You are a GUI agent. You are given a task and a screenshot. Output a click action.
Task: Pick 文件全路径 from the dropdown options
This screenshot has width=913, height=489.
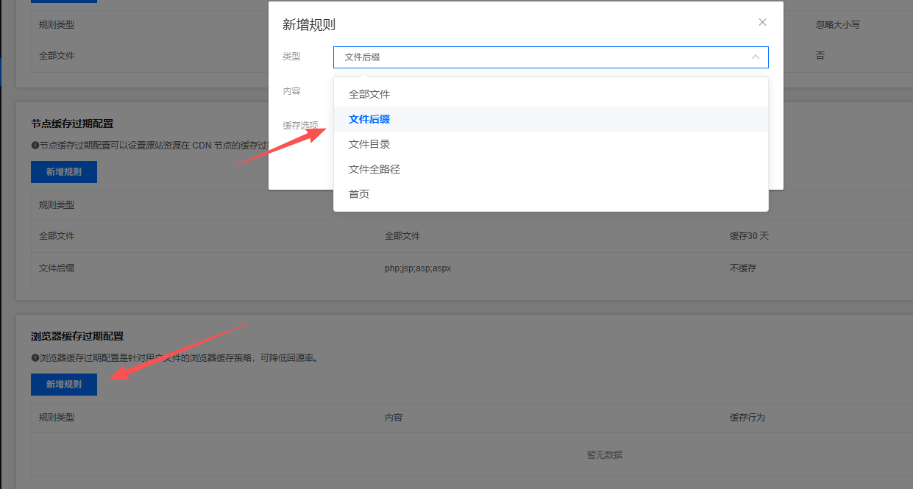(x=374, y=169)
